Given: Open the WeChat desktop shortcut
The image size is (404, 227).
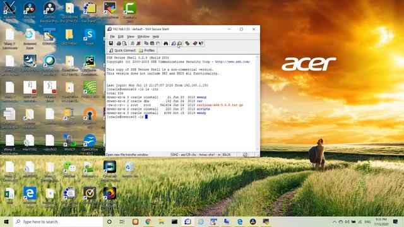Looking at the screenshot, I should [x=69, y=169].
